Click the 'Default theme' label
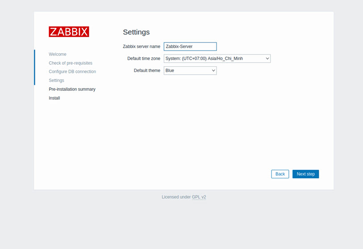 pyautogui.click(x=147, y=71)
